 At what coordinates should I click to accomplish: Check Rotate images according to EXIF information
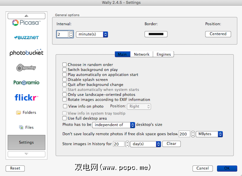(64, 99)
